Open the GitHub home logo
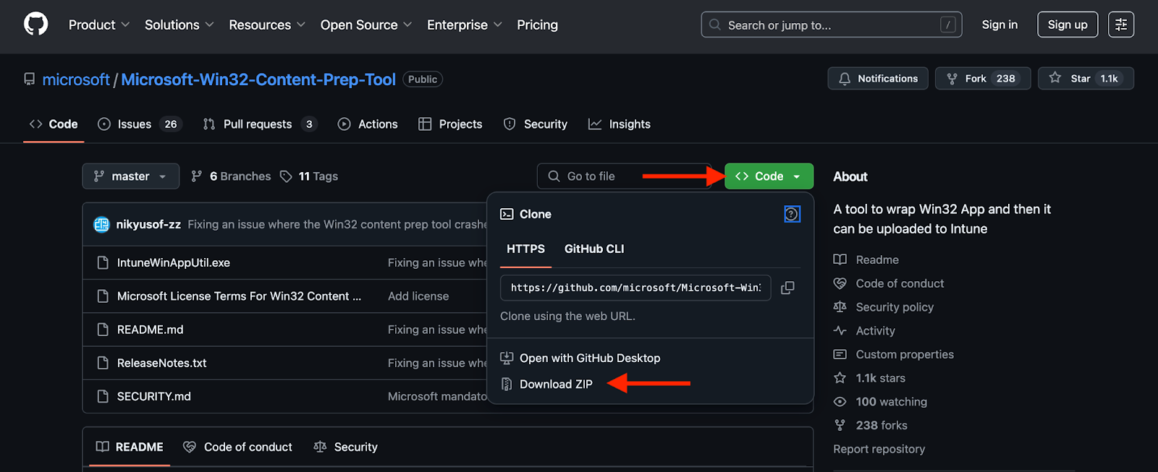Screen dimensions: 1158x472 [x=35, y=24]
